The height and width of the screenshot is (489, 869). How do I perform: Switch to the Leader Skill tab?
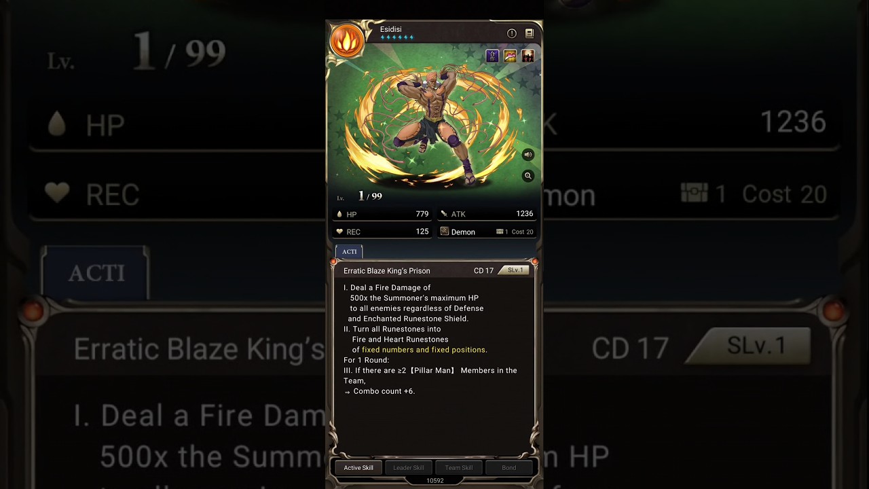[409, 467]
